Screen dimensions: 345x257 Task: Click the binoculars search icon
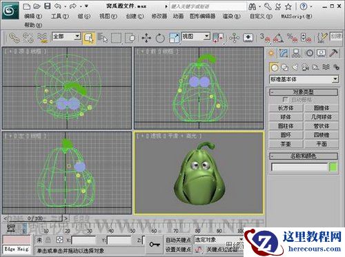point(253,7)
